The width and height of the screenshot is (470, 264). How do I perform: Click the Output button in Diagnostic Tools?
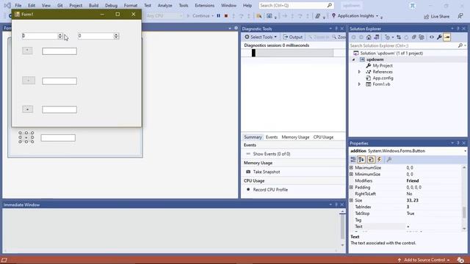coord(293,37)
